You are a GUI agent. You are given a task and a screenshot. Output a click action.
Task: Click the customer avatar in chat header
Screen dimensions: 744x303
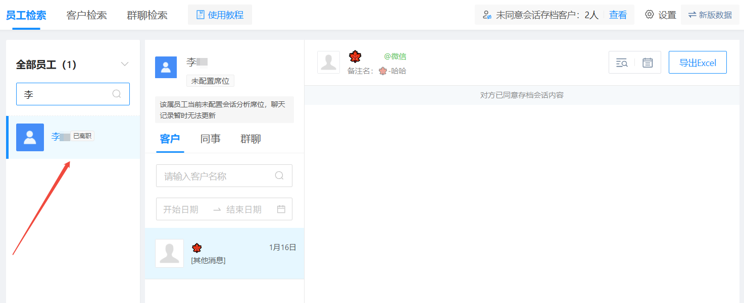click(328, 63)
